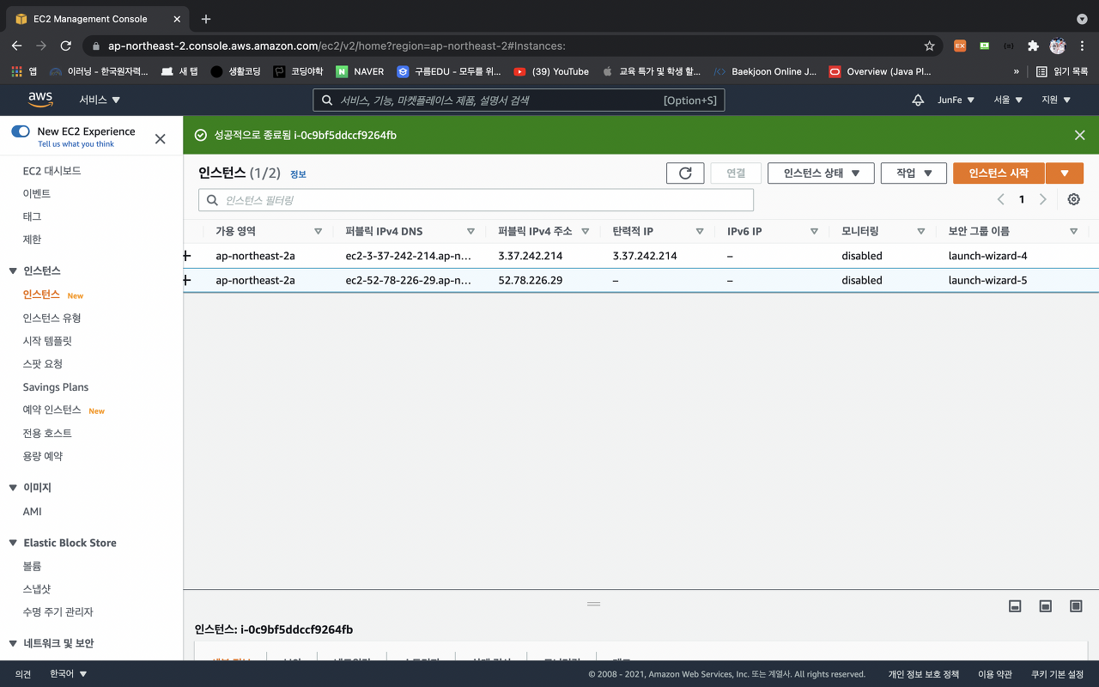
Task: Collapse the 이미지 sidebar section
Action: [13, 488]
